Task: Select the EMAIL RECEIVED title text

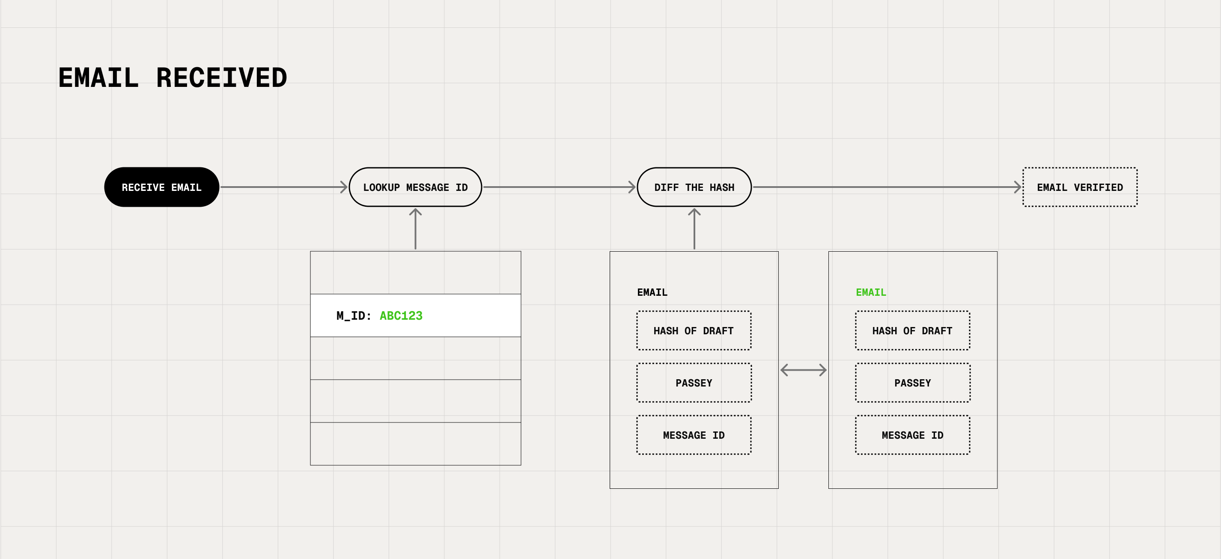Action: click(x=173, y=78)
